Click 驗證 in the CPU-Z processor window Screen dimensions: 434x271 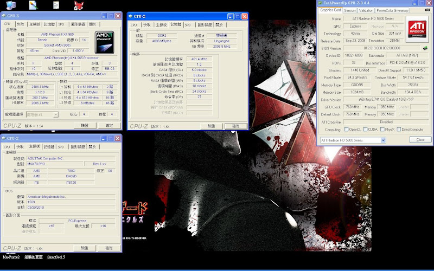coord(85,126)
